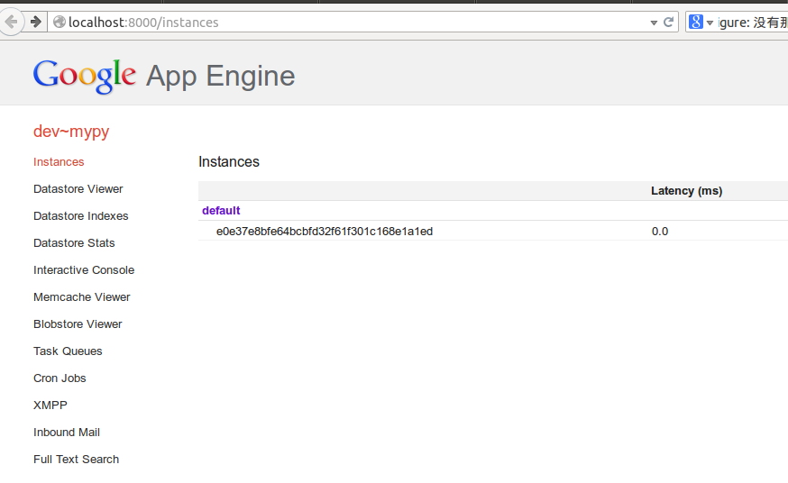Screen dimensions: 788x483
Task: Click the instance ID e0e37e8bfe64bcbfd32f61f301c168e1a1ed
Action: pos(325,232)
